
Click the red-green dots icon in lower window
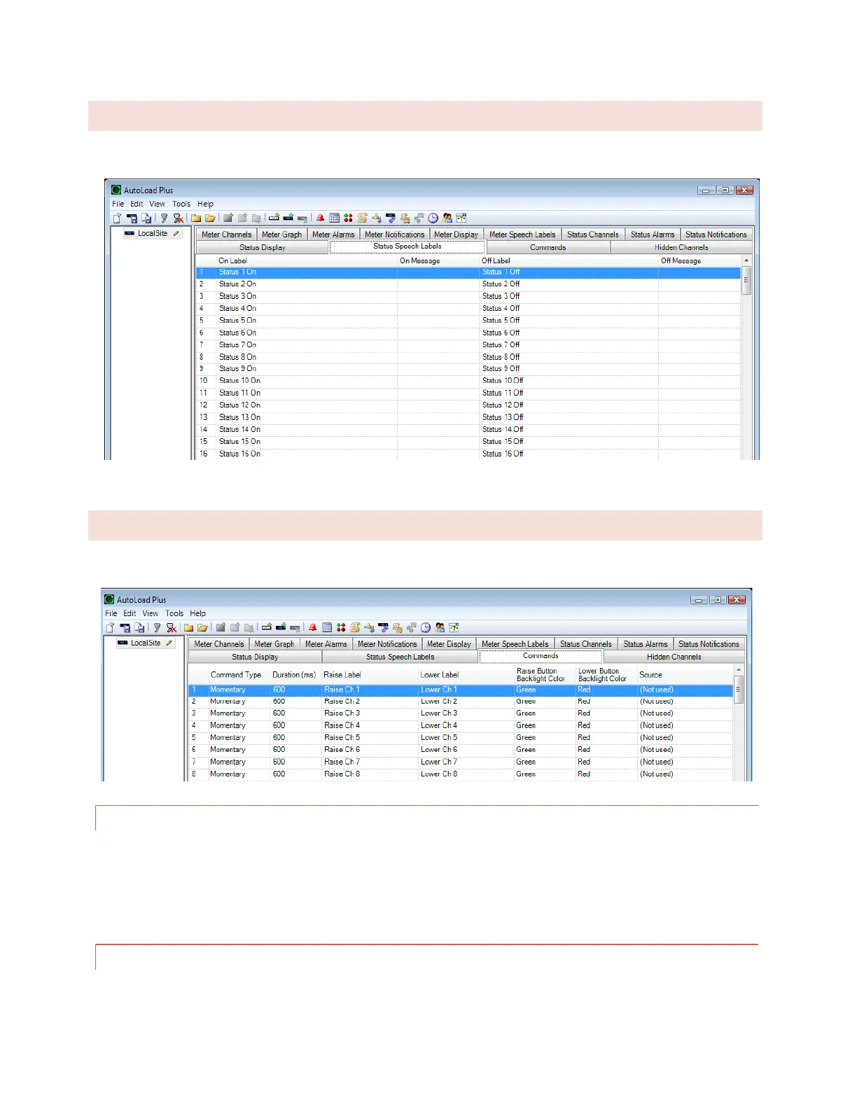point(341,628)
